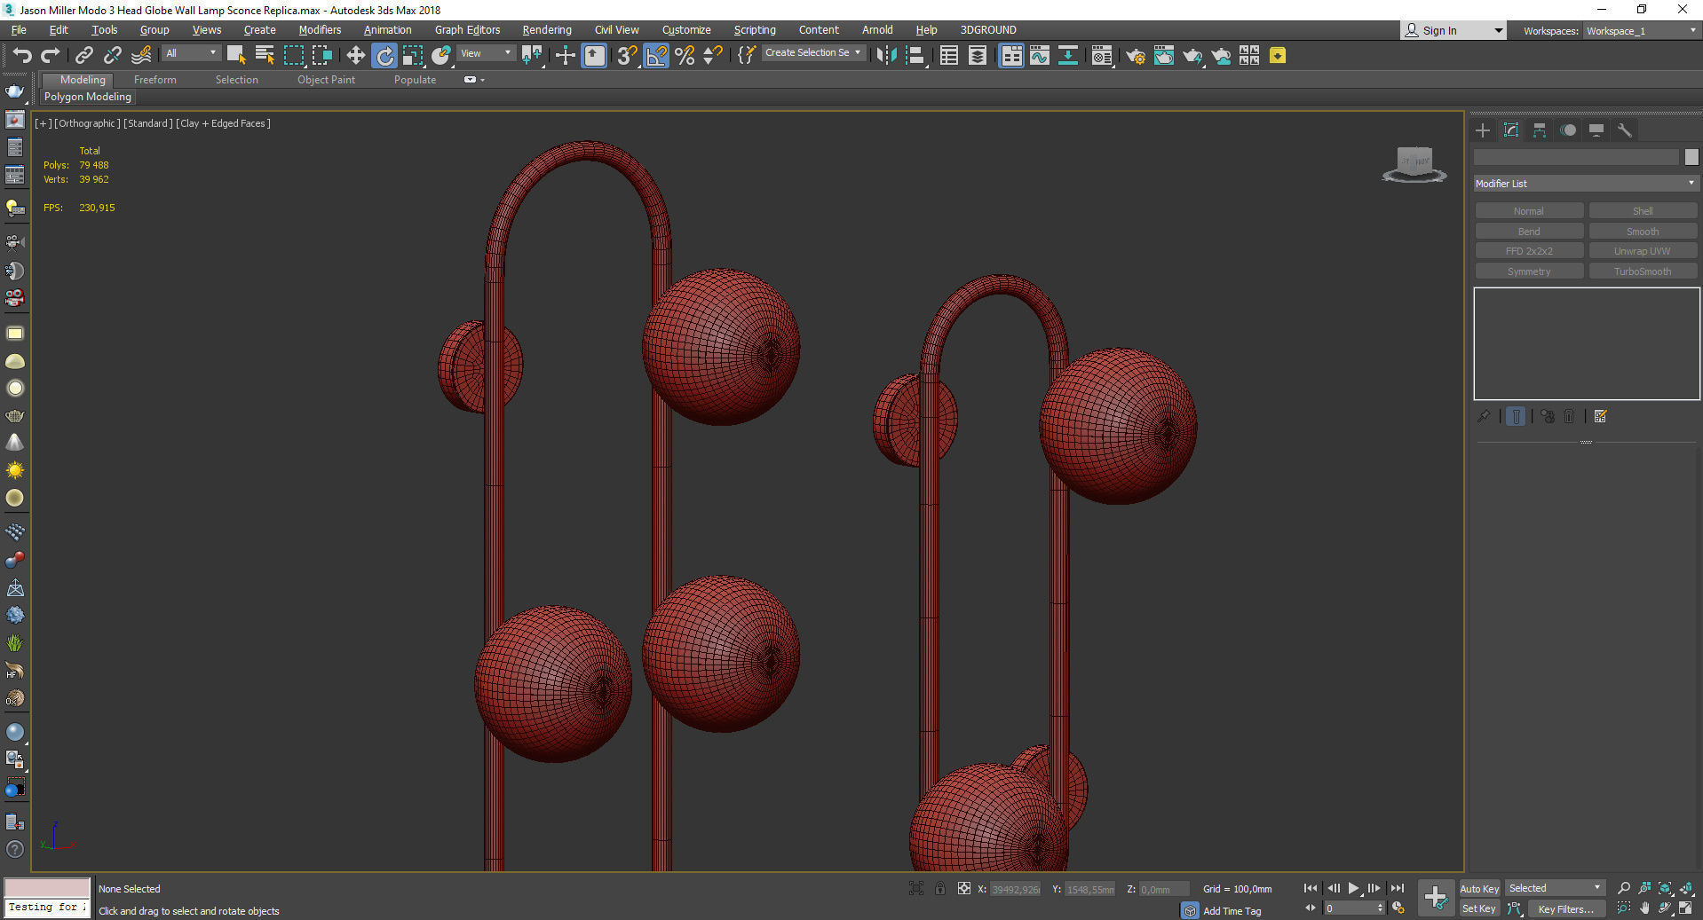Click the Mirror tool icon
Viewport: 1703px width, 920px height.
886,56
